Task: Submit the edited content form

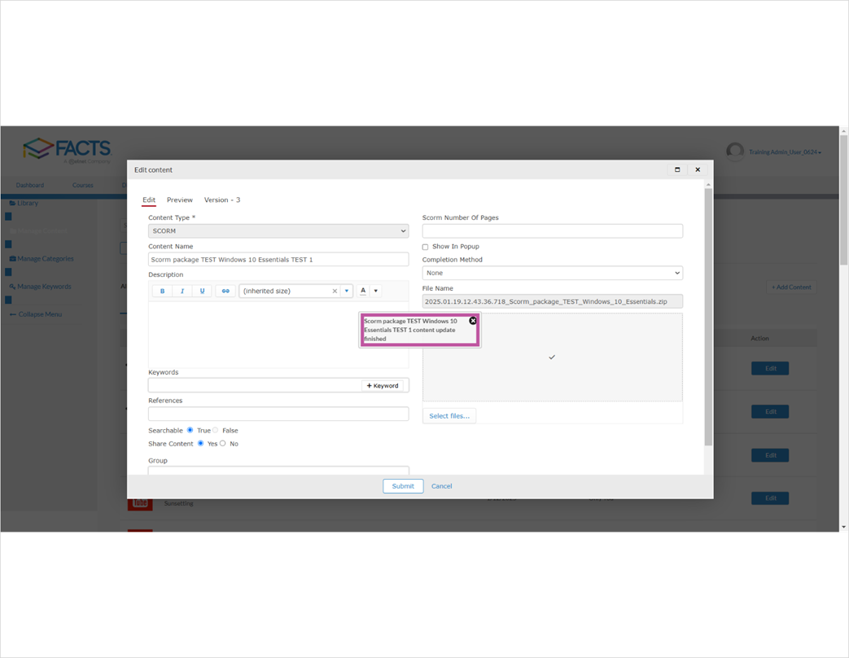Action: (402, 485)
